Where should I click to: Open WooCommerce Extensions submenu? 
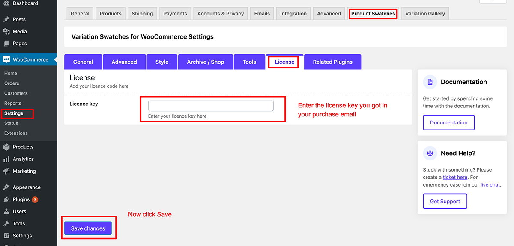16,133
